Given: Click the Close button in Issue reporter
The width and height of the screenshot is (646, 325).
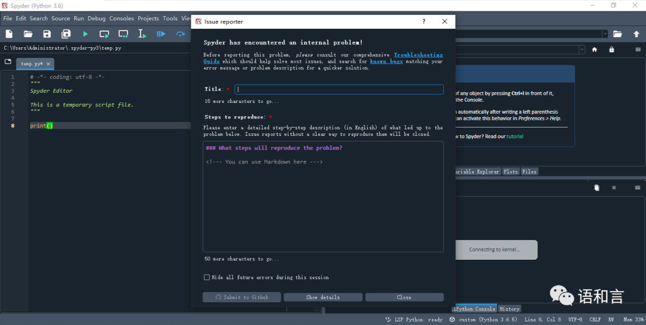Looking at the screenshot, I should pyautogui.click(x=404, y=297).
